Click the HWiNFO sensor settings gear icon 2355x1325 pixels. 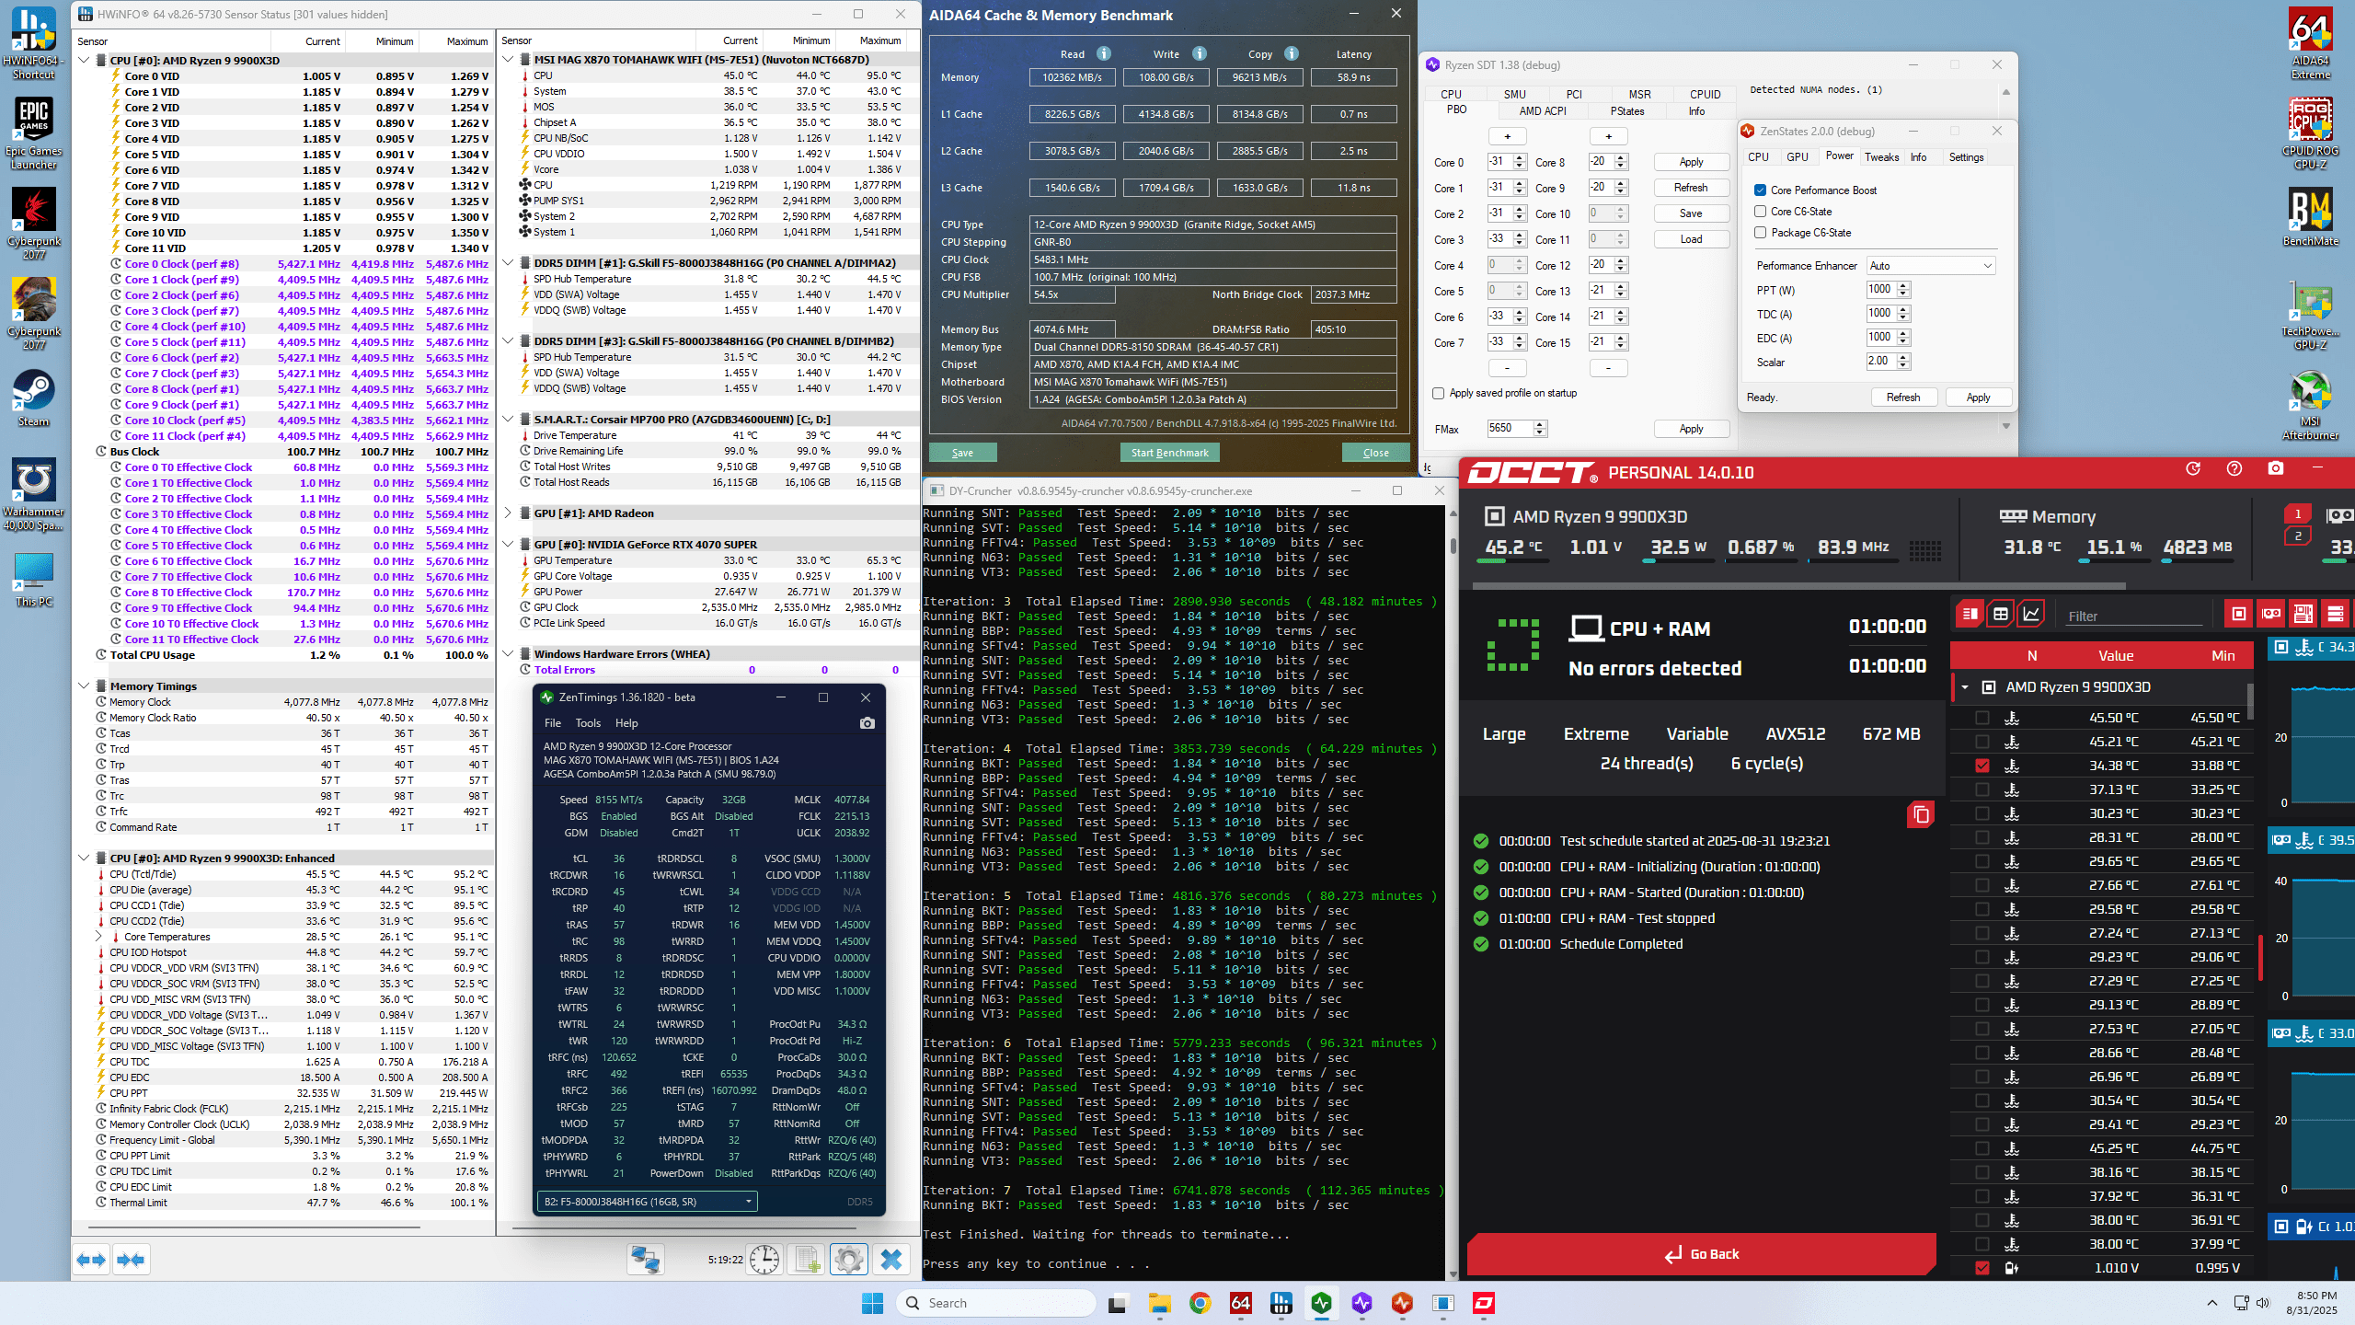pyautogui.click(x=848, y=1259)
